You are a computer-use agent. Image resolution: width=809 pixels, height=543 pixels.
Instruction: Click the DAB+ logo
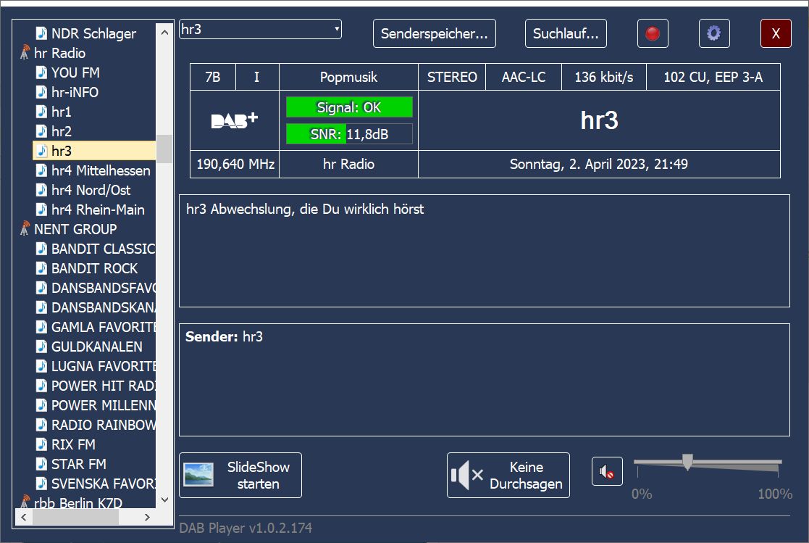point(234,120)
